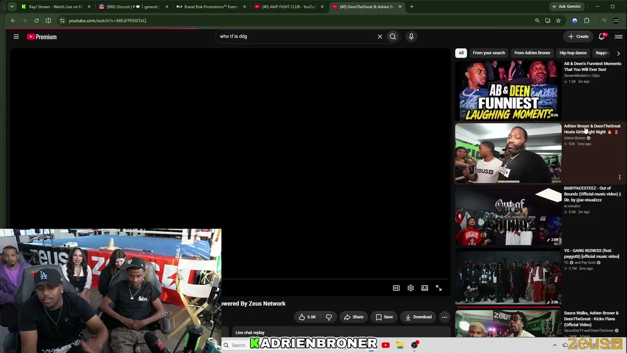This screenshot has width=627, height=353.
Task: Open the Out of Boundz music video thumbnail
Action: coord(508,216)
